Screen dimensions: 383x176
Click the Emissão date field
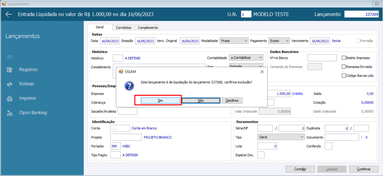click(x=145, y=41)
